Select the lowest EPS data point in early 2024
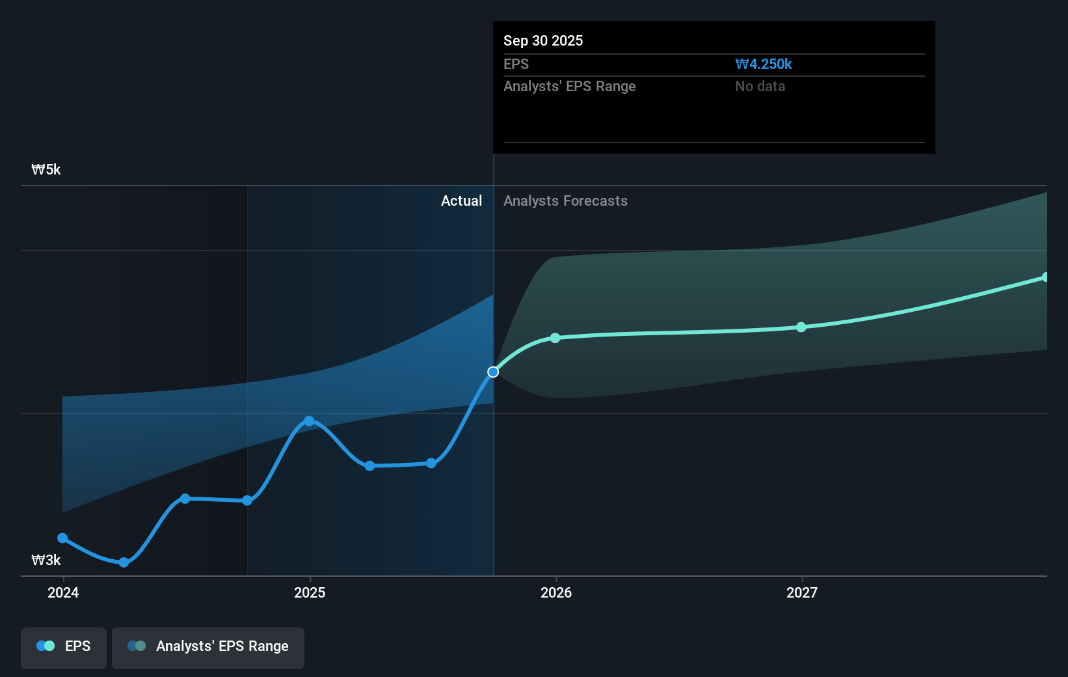 124,562
